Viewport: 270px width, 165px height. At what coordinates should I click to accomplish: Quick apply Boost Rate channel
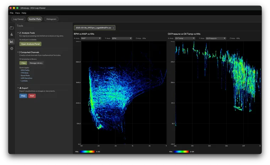25,75
